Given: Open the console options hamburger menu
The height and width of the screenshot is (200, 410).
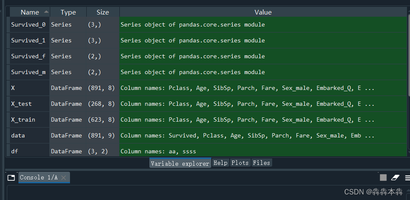Looking at the screenshot, I should 407,178.
